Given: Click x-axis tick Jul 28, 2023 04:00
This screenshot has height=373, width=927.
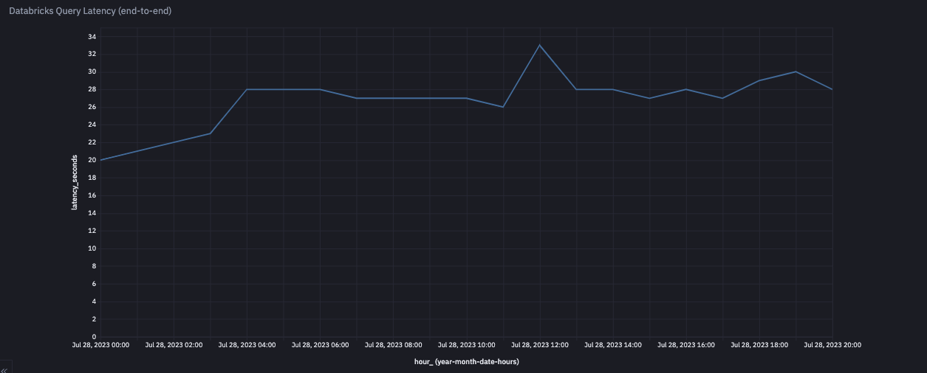Looking at the screenshot, I should pyautogui.click(x=247, y=344).
